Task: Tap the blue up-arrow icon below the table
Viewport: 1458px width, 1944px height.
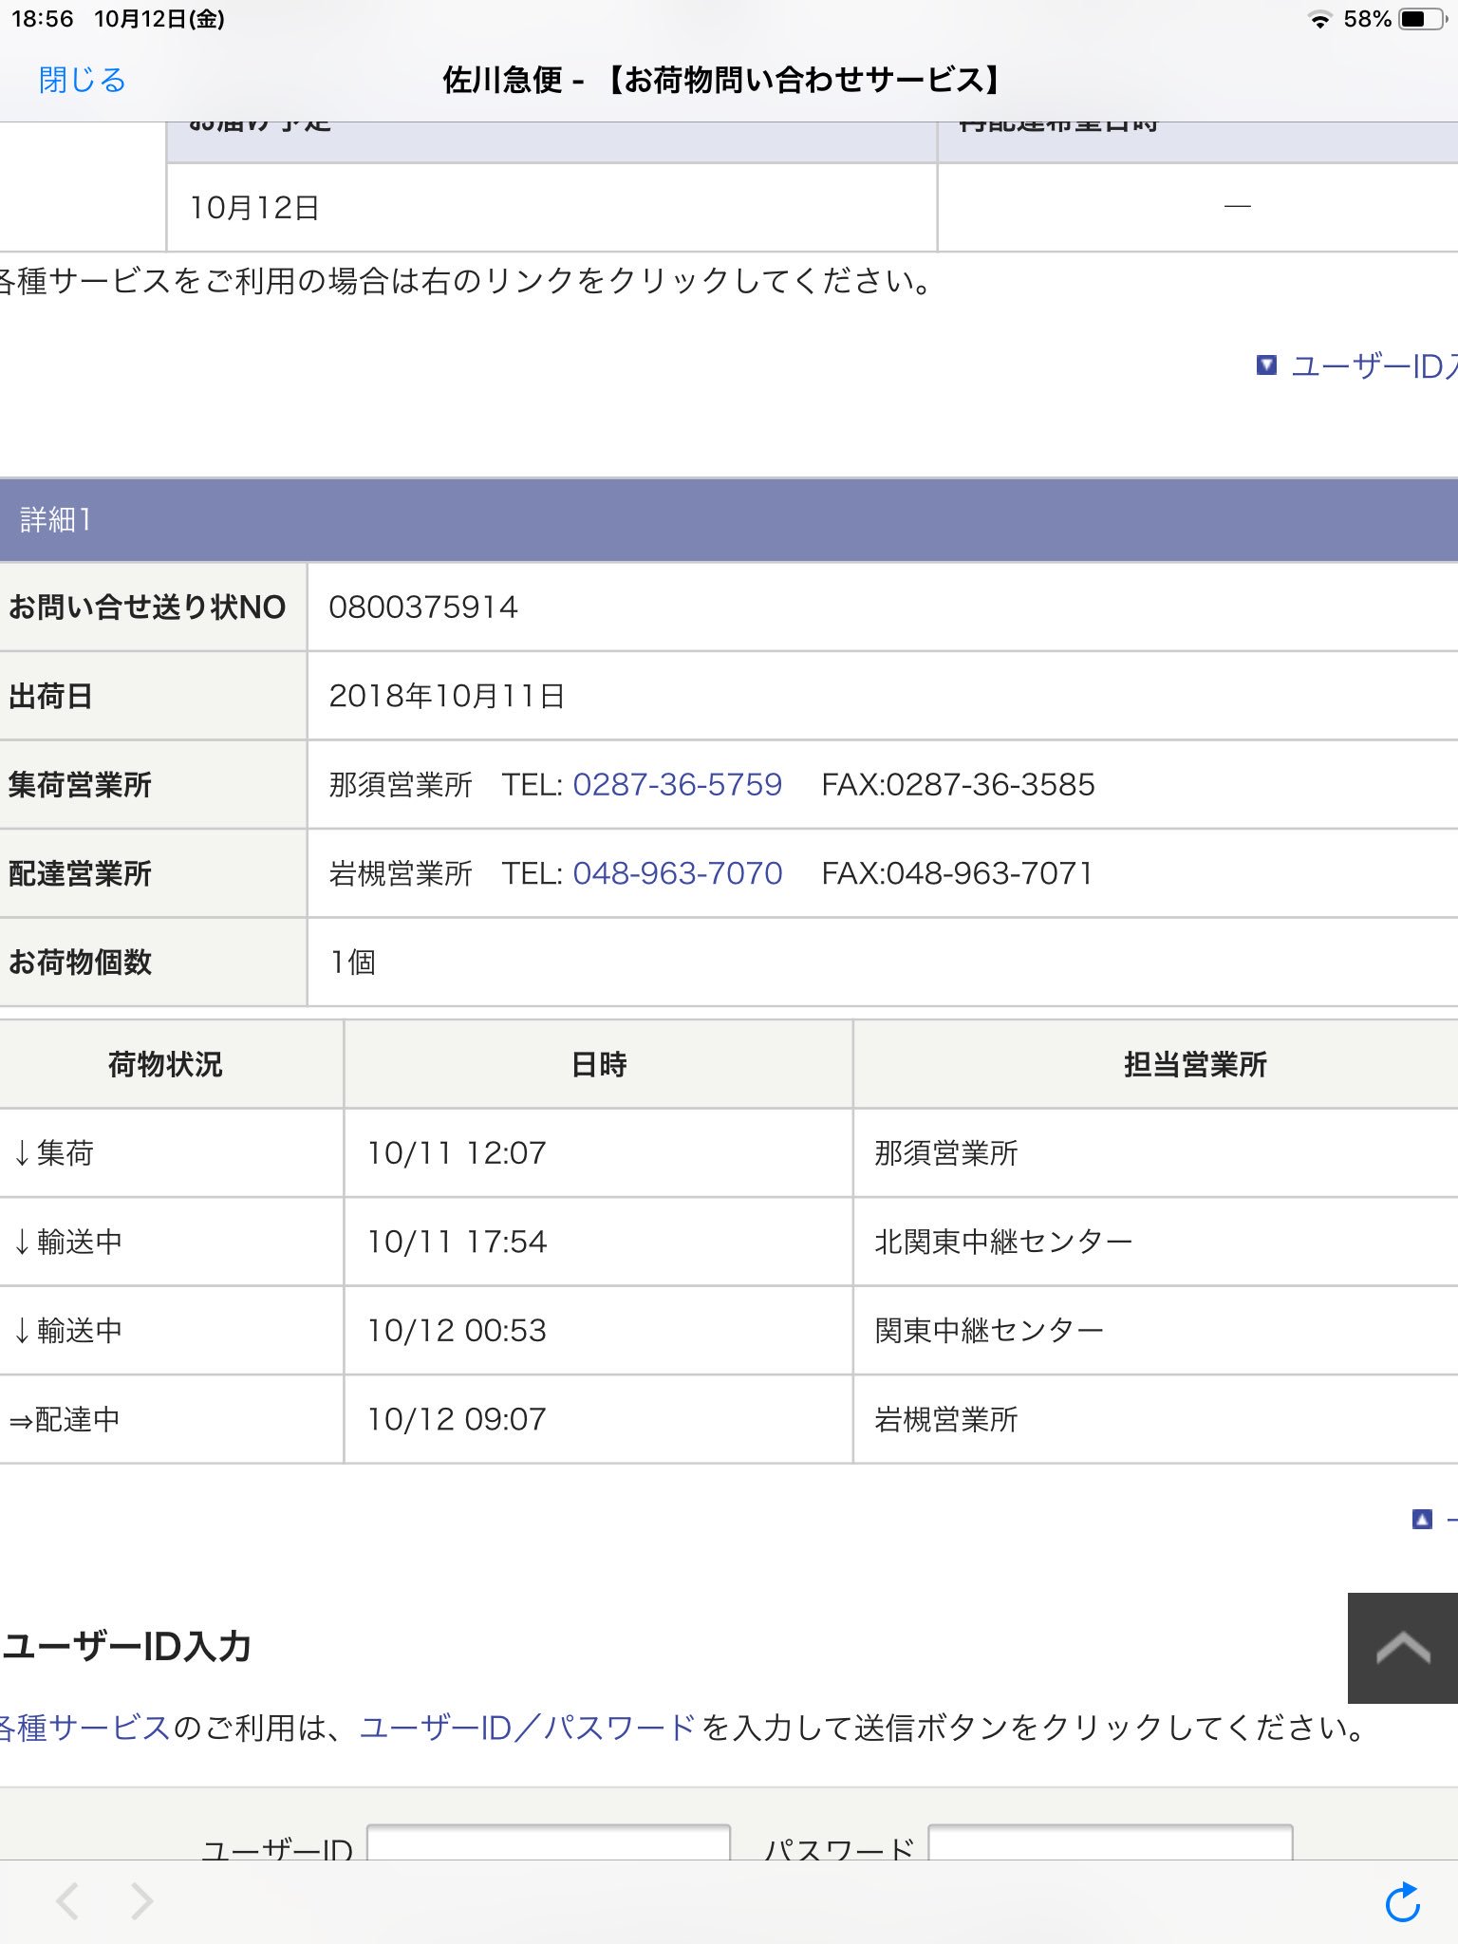Action: coord(1422,1520)
